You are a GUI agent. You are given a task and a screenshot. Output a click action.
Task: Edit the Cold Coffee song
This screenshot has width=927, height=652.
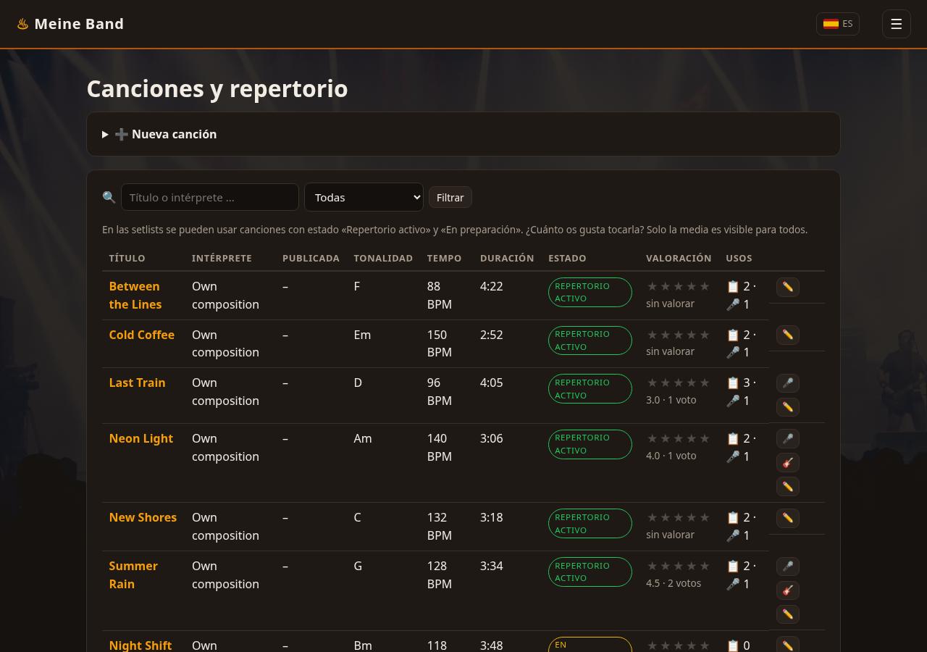pyautogui.click(x=787, y=335)
